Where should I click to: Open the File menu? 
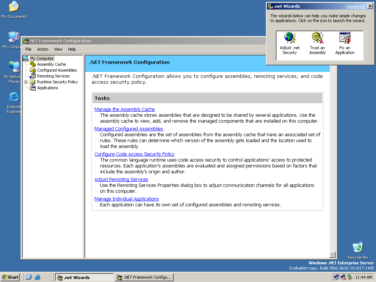[x=28, y=49]
